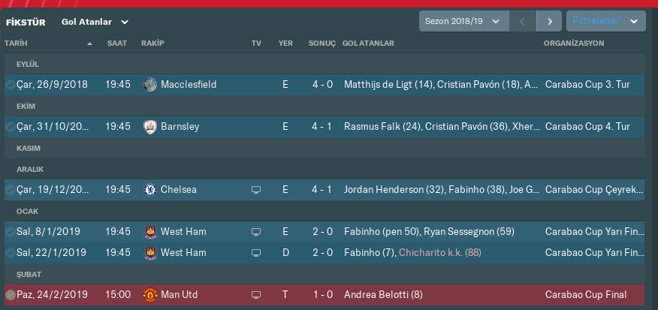Image resolution: width=658 pixels, height=310 pixels.
Task: Expand the Filtrelendi filter dropdown
Action: point(605,22)
